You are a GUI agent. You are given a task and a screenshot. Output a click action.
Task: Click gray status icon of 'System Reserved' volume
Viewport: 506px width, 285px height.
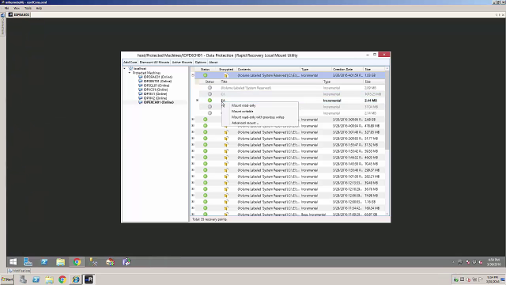210,88
